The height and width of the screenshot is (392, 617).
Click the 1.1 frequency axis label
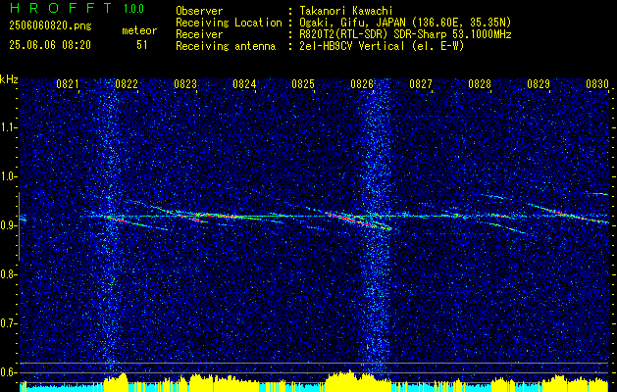point(9,127)
